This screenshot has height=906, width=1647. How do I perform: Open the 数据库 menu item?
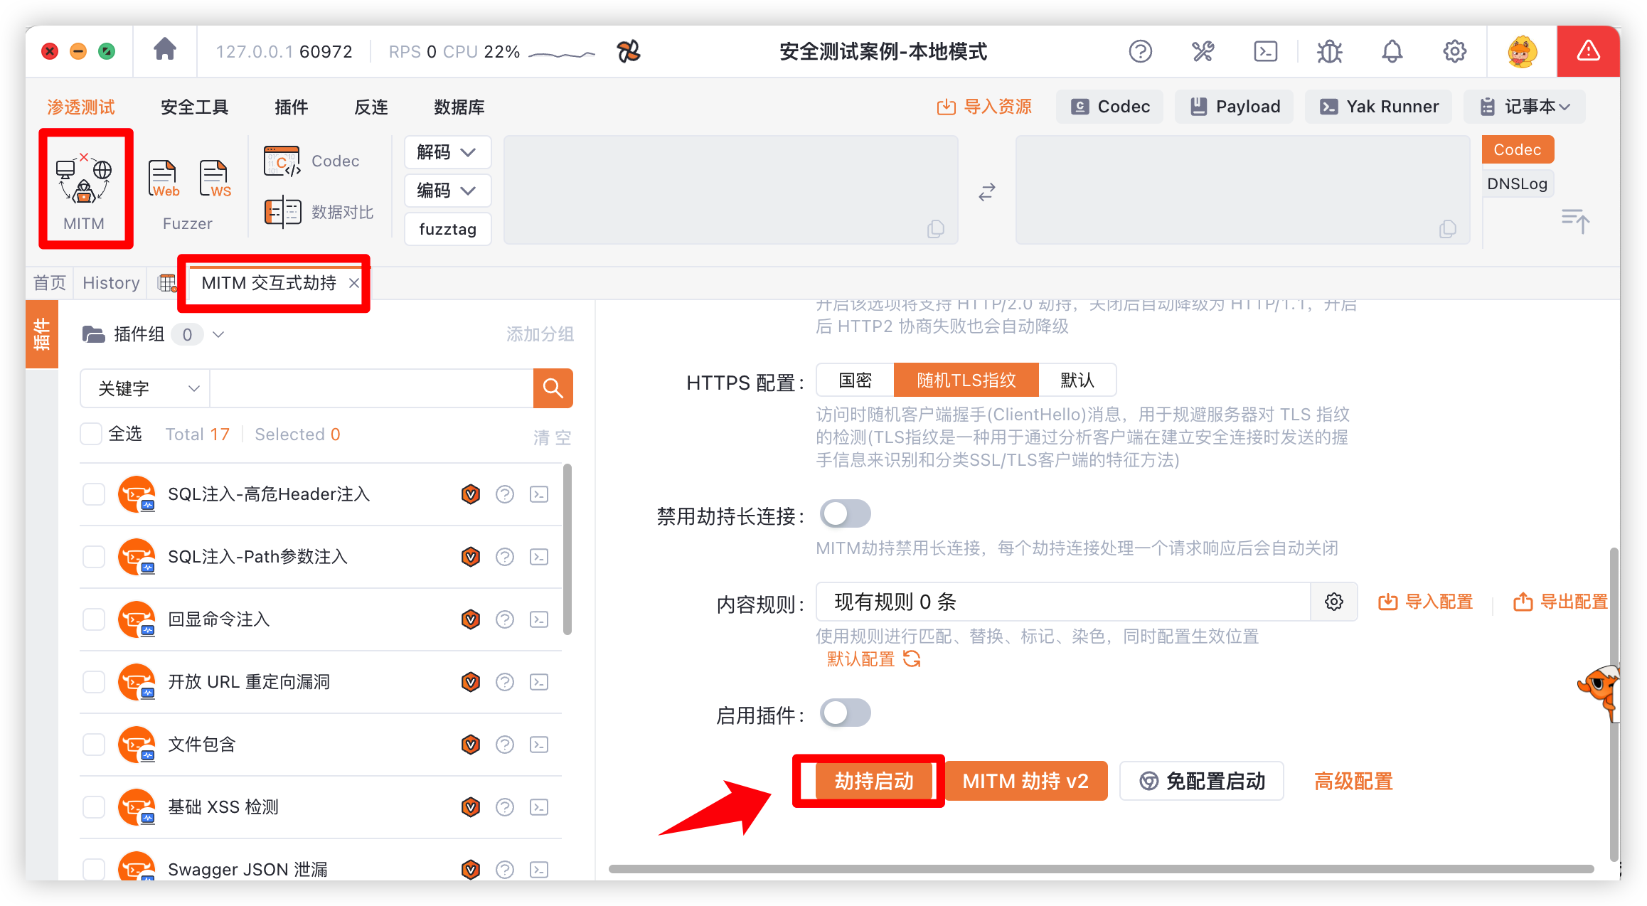click(x=459, y=107)
